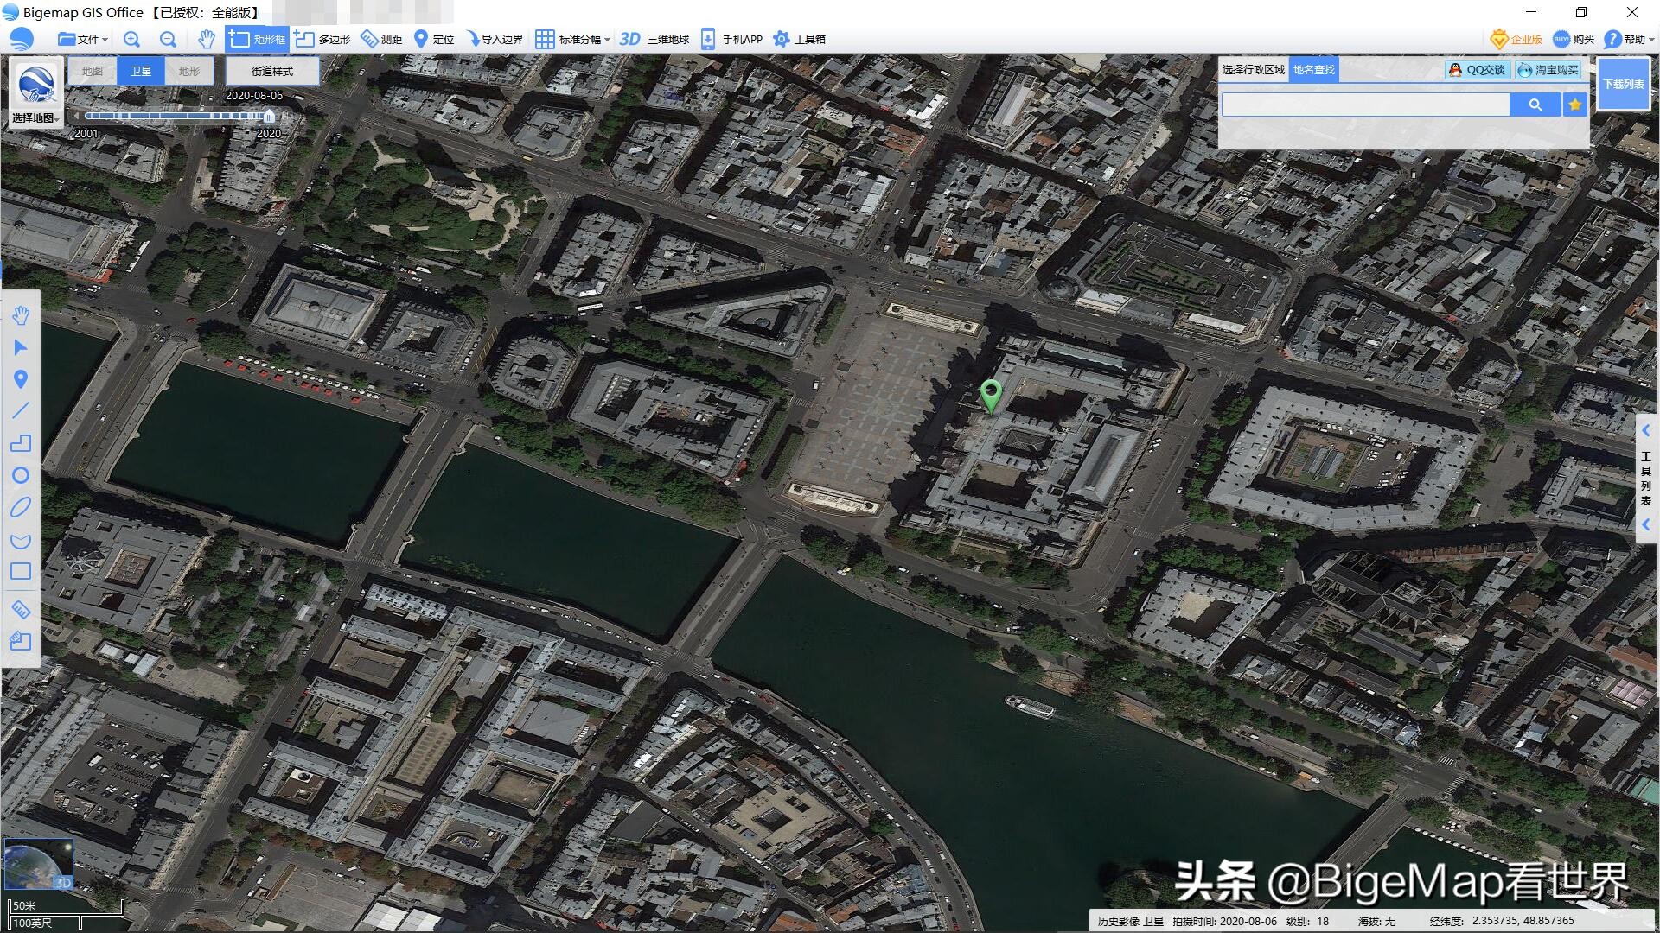This screenshot has width=1660, height=933.
Task: Click the 淘宝购买 Taobao purchase button
Action: pos(1548,70)
